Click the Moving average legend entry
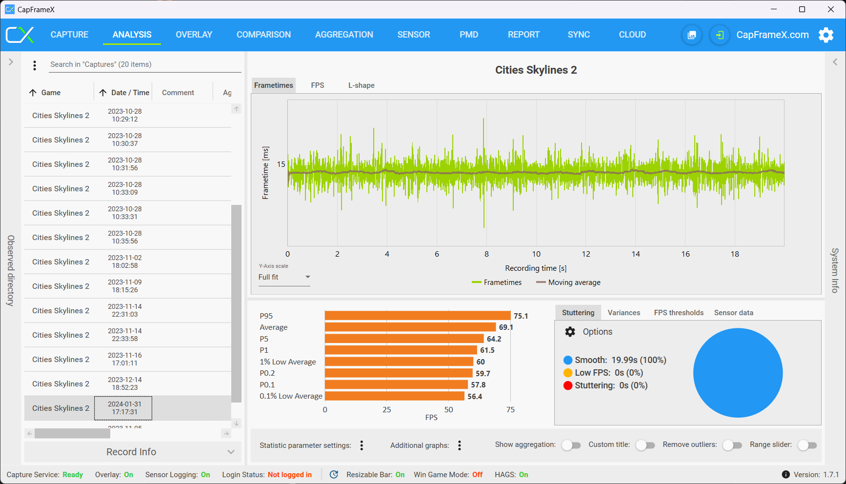This screenshot has width=846, height=484. pyautogui.click(x=568, y=282)
